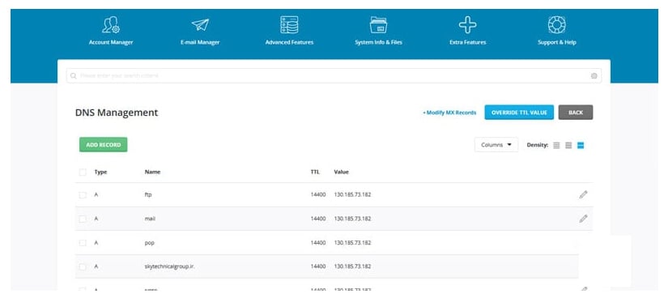Viewport: 664px width, 298px height.
Task: Click 130.185.73.182 in the pop row
Action: tap(352, 243)
